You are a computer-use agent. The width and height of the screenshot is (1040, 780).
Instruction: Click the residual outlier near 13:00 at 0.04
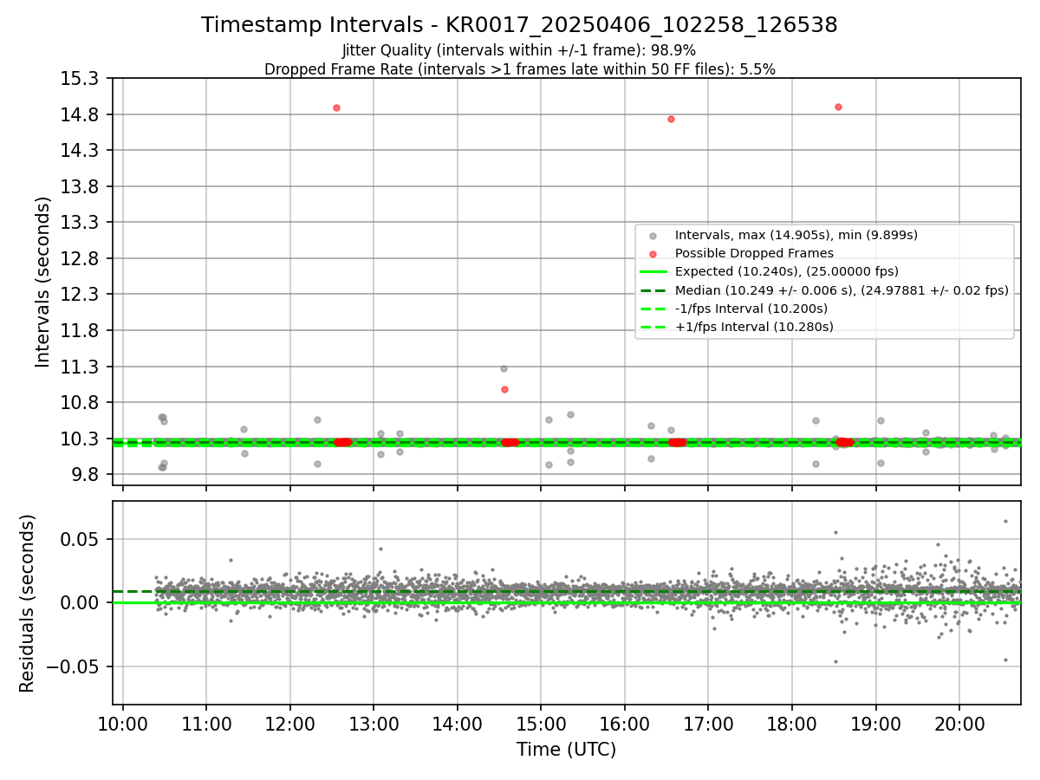point(380,549)
